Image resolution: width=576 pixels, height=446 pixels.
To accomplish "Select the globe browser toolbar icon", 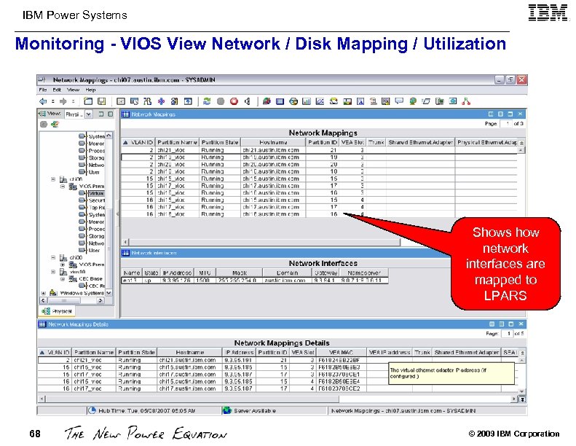I will [413, 101].
